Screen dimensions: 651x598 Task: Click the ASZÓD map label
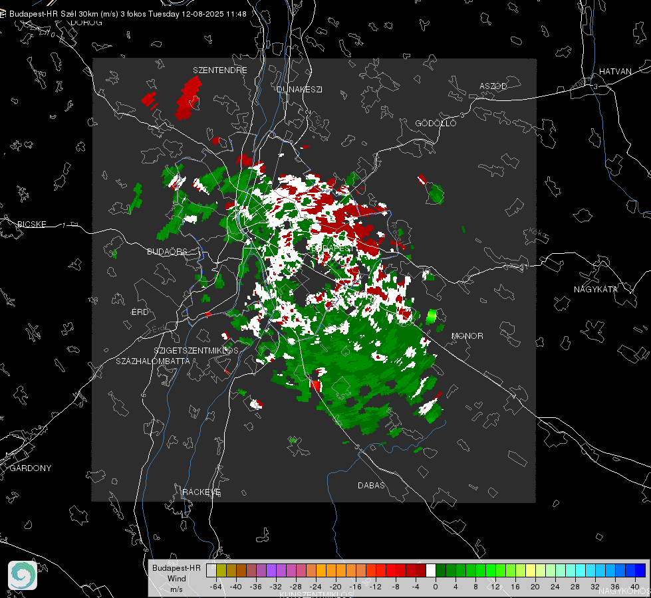pos(493,86)
